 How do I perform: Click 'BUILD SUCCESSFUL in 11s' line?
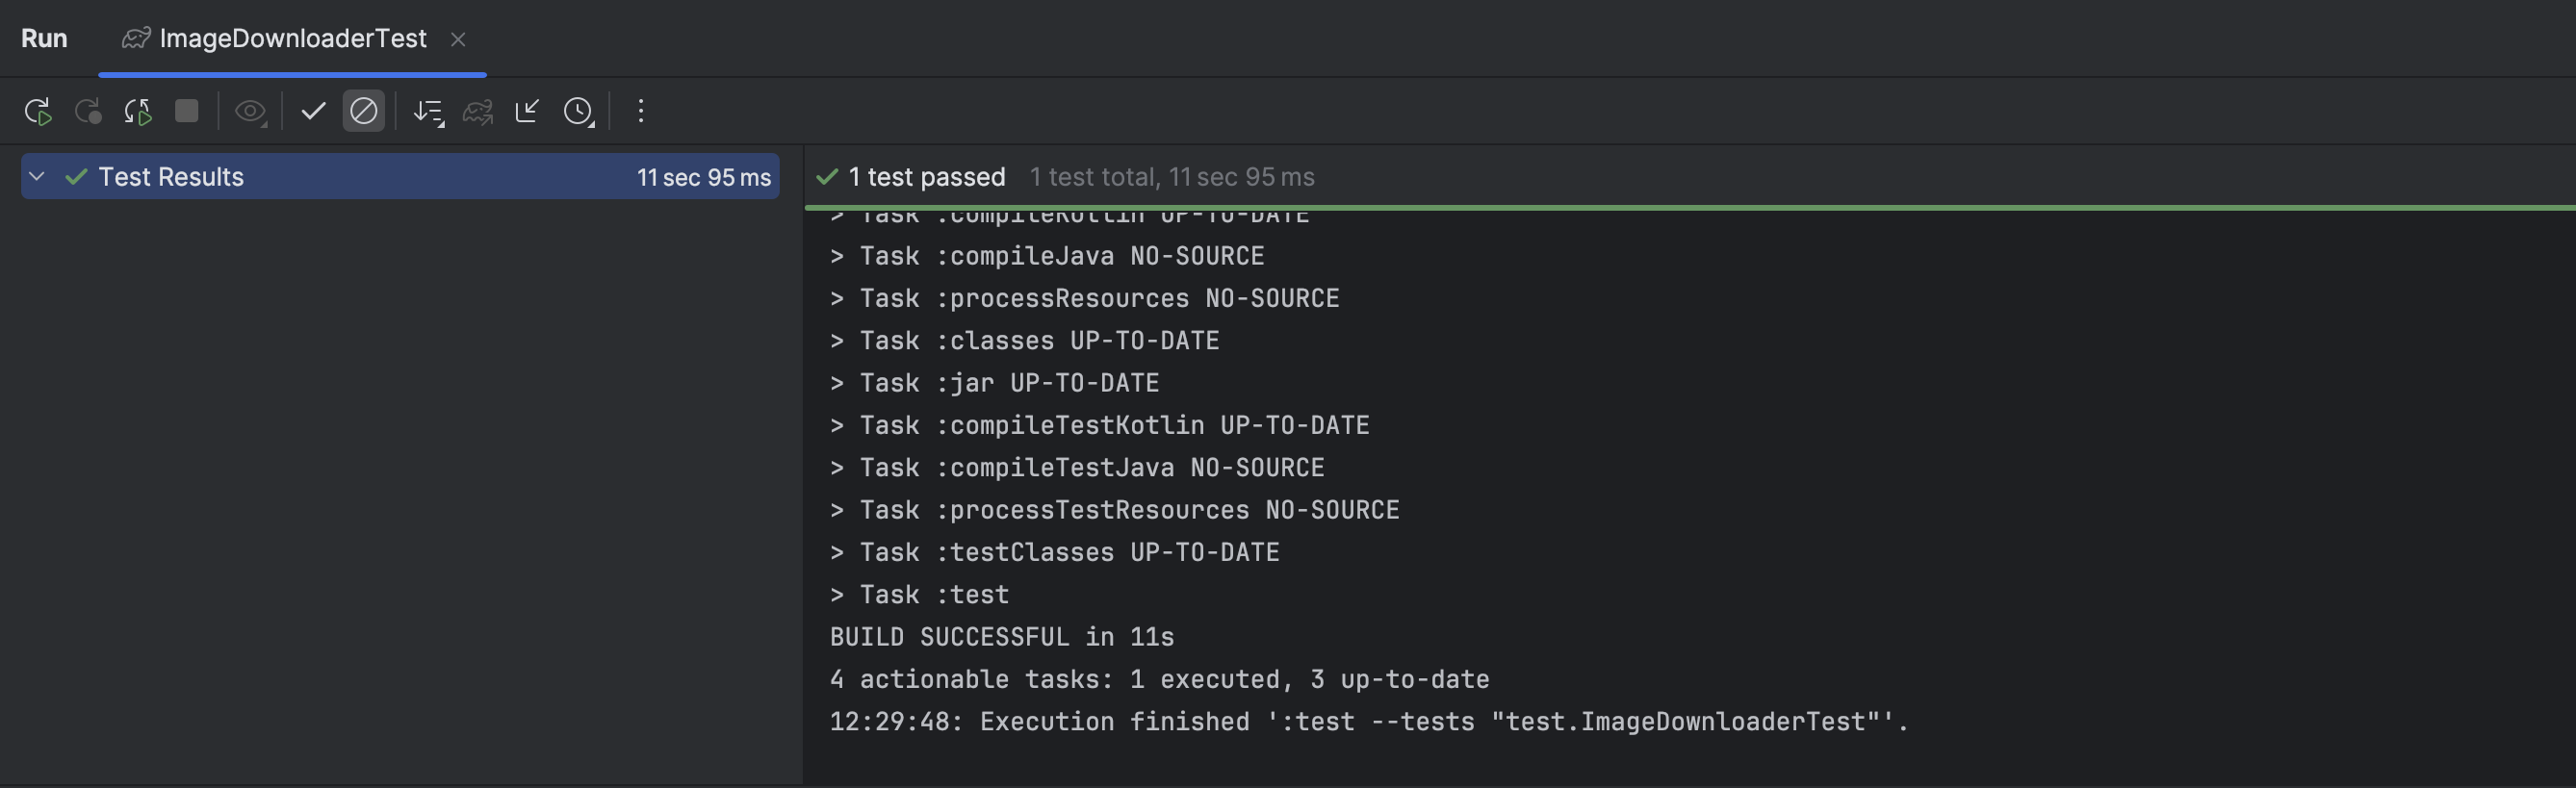(x=1002, y=637)
